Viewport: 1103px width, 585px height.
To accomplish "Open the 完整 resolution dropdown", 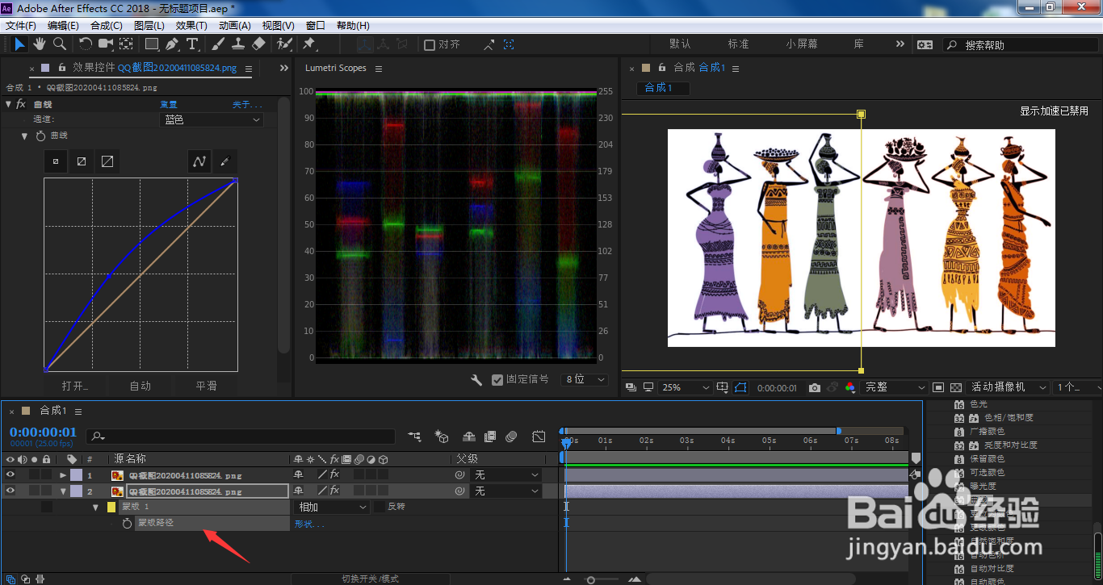I will [x=895, y=387].
